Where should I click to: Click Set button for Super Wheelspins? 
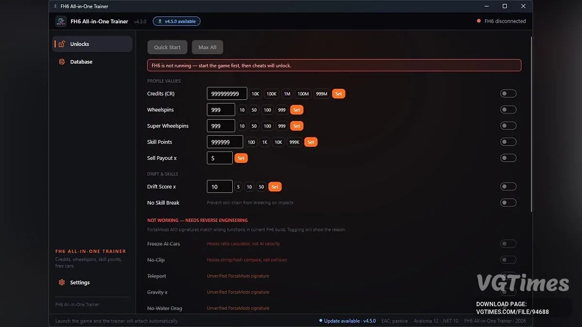(x=297, y=126)
